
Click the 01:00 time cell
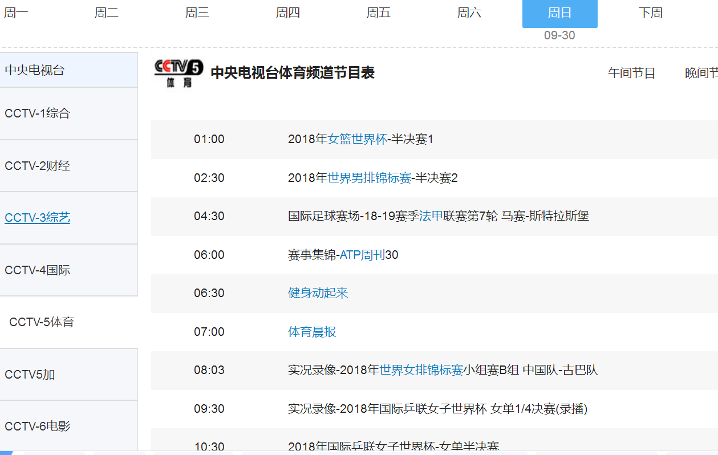(209, 139)
